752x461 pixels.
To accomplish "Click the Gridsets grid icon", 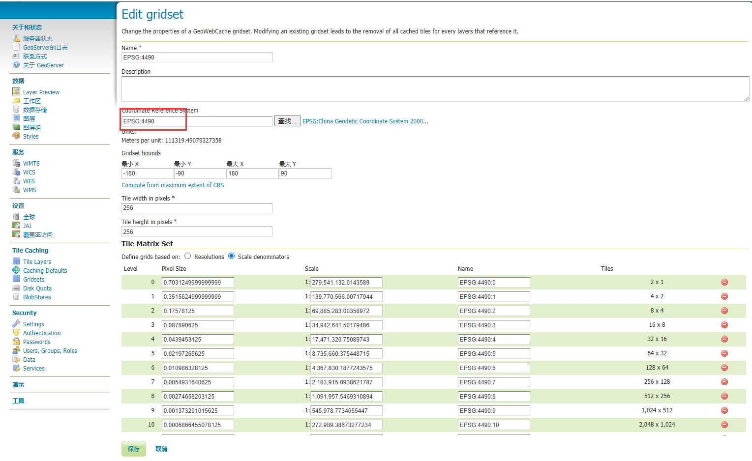I will point(16,279).
